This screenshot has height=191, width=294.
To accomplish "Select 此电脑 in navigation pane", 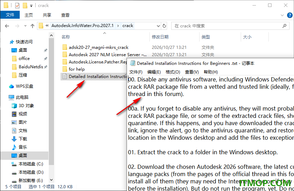I will pos(22,97).
